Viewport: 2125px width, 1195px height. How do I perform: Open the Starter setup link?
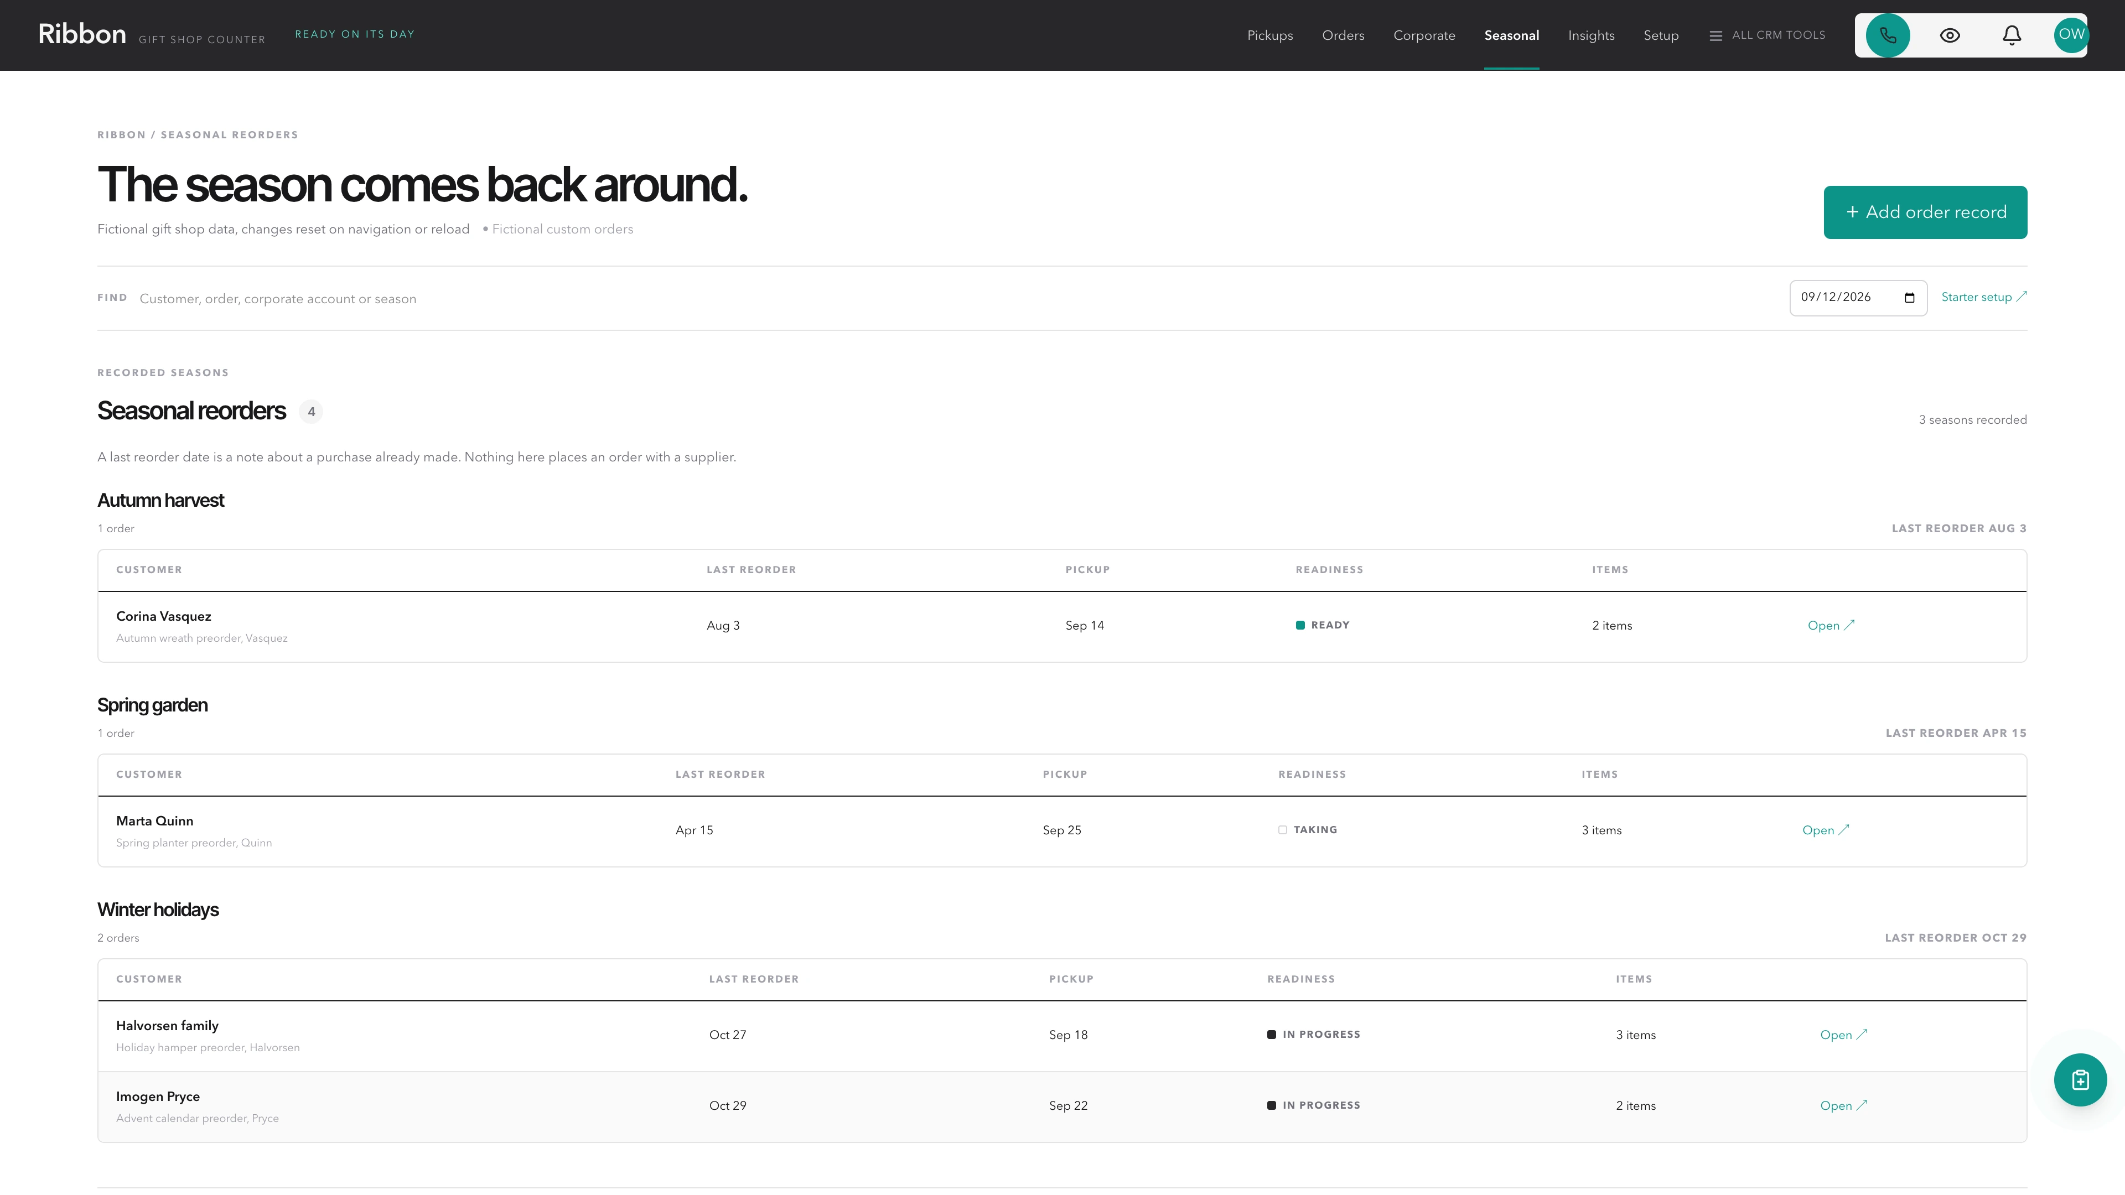1983,297
